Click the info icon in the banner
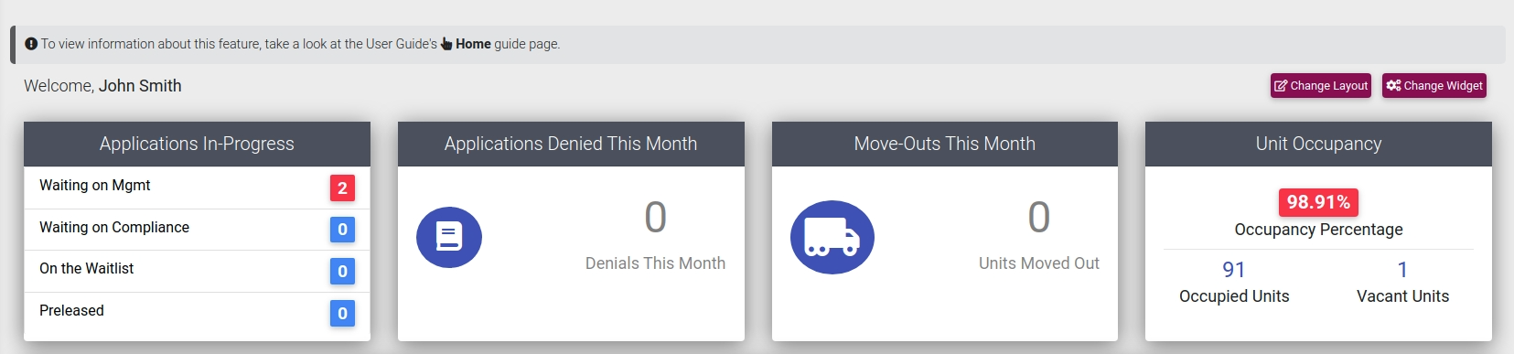Screen dimensions: 1514x354 click(x=31, y=44)
